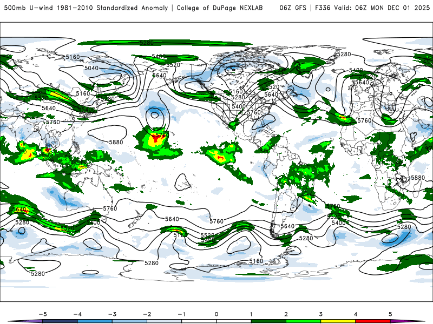This screenshot has width=433, height=324.
Task: Click the "5880" contour label near Madagascar
Action: coord(418,178)
